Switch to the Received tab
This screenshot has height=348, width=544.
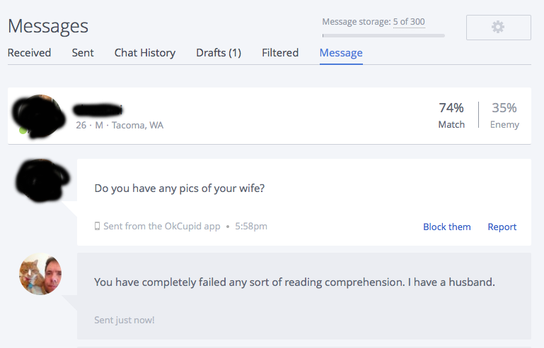click(x=29, y=53)
